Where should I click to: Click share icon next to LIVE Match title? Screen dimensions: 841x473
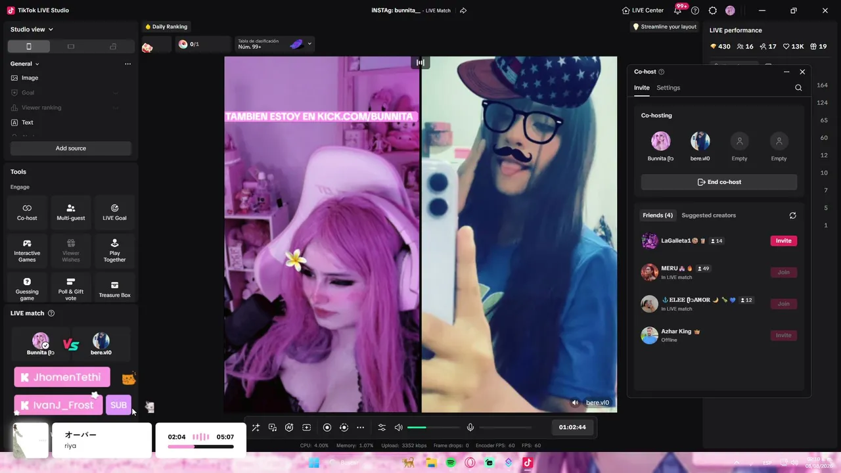tap(463, 11)
